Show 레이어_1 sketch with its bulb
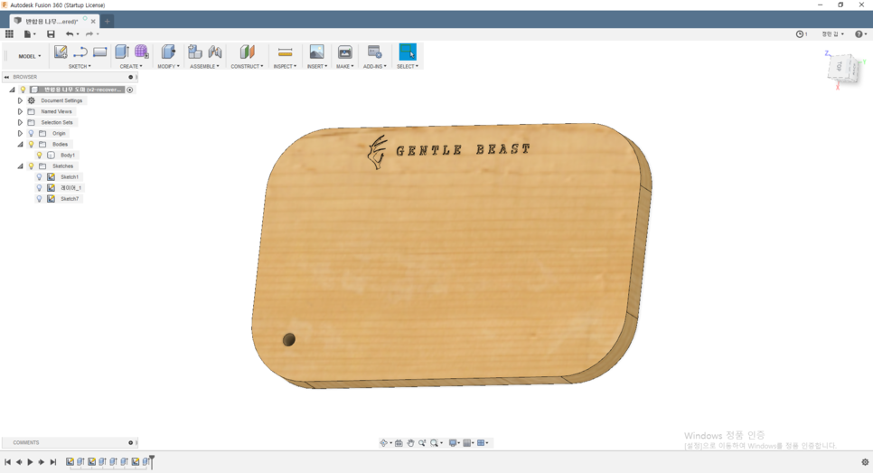This screenshot has width=873, height=473. point(39,188)
